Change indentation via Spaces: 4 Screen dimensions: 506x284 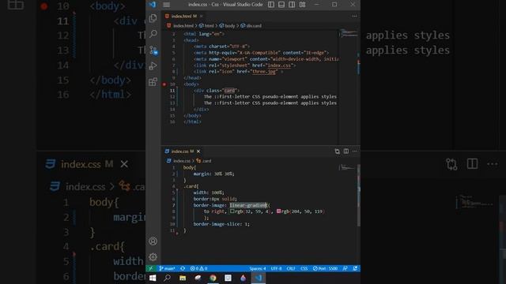[x=258, y=268]
